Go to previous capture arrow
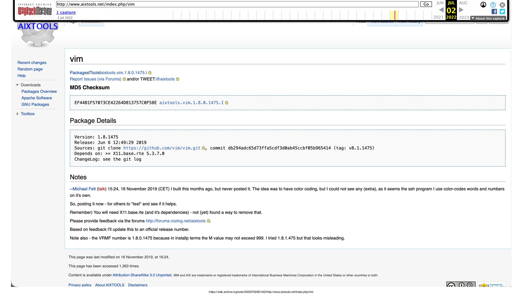Viewport: 527px width, 296px height. point(441,10)
